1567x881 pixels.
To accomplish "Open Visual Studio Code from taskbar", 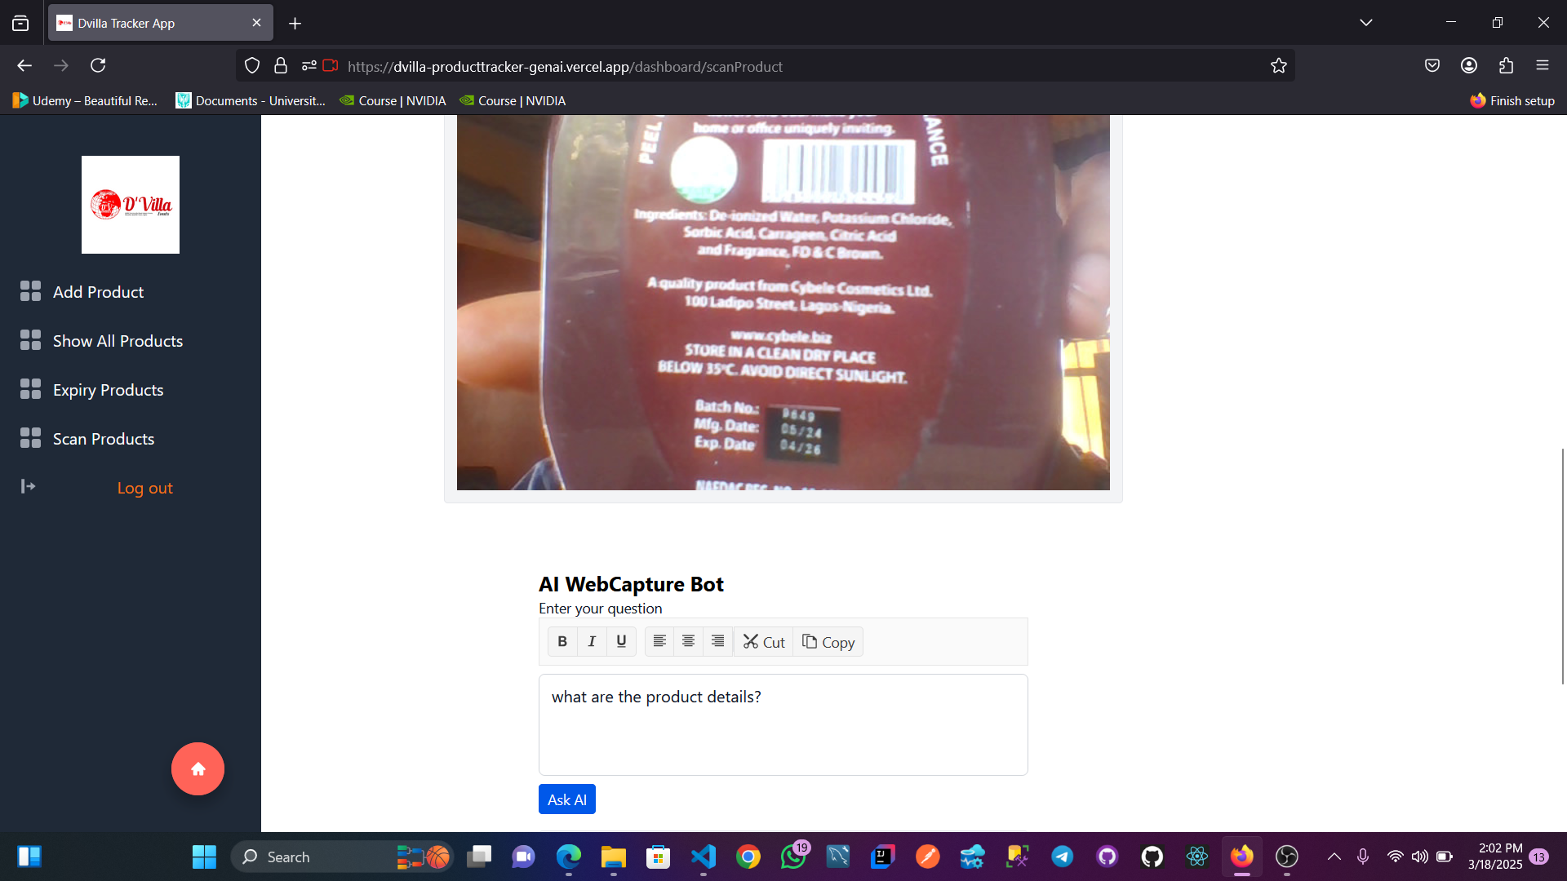I will click(x=704, y=857).
